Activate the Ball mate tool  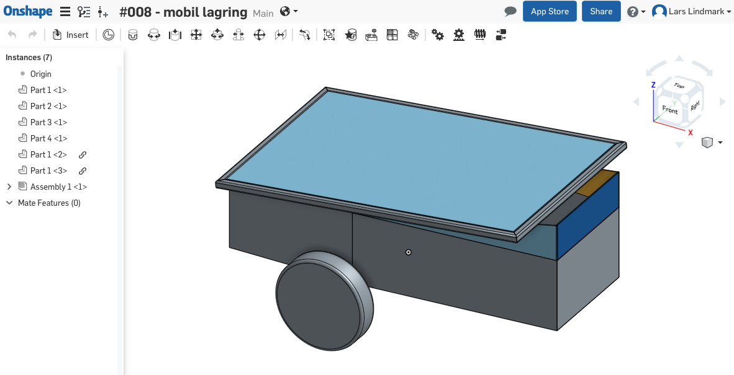[260, 35]
